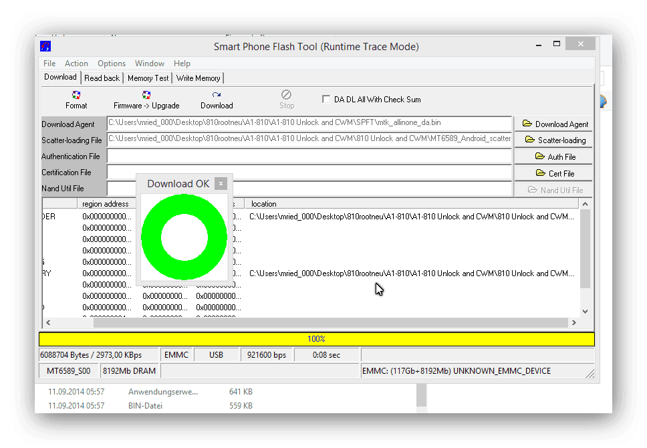
Task: Click the yellow 100% progress bar
Action: pos(317,339)
